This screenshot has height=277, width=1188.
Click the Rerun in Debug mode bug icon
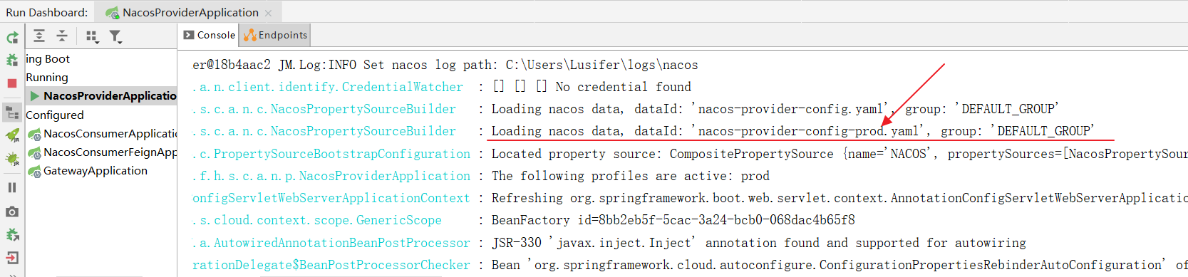(x=12, y=61)
